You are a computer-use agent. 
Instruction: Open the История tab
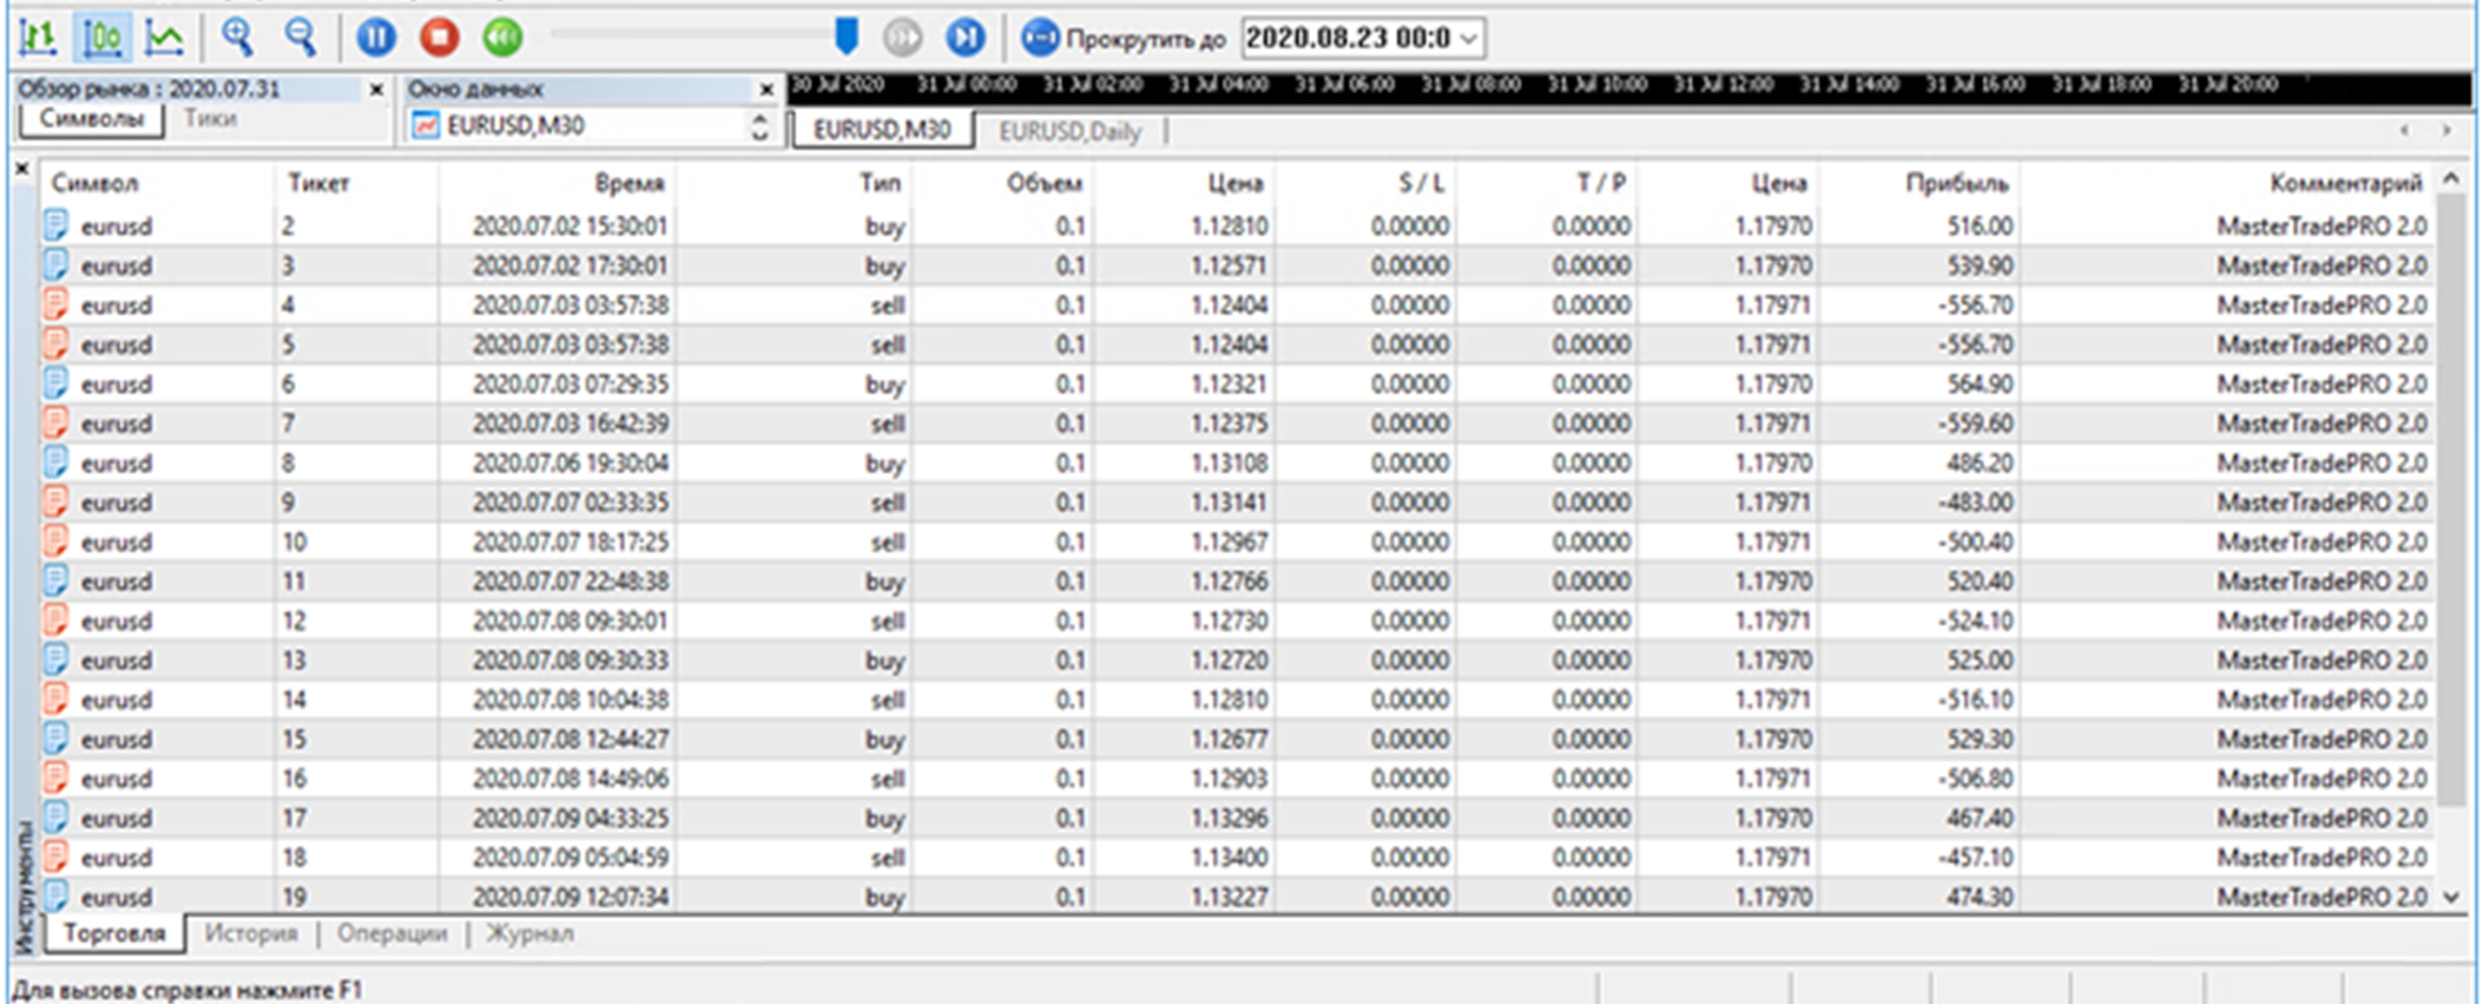[x=251, y=933]
